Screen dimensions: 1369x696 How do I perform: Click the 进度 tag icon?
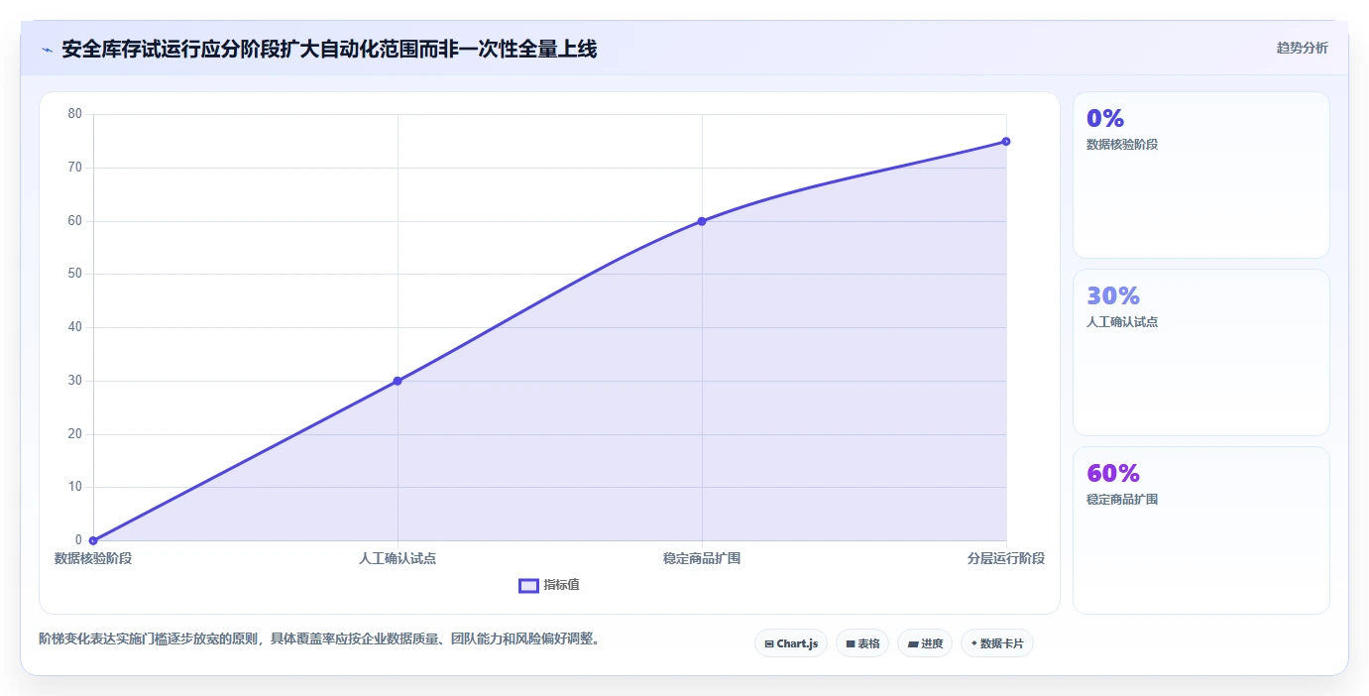913,644
